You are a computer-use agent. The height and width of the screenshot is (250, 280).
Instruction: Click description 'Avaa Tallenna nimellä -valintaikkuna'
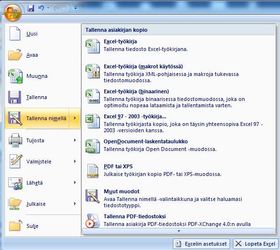tap(173, 202)
